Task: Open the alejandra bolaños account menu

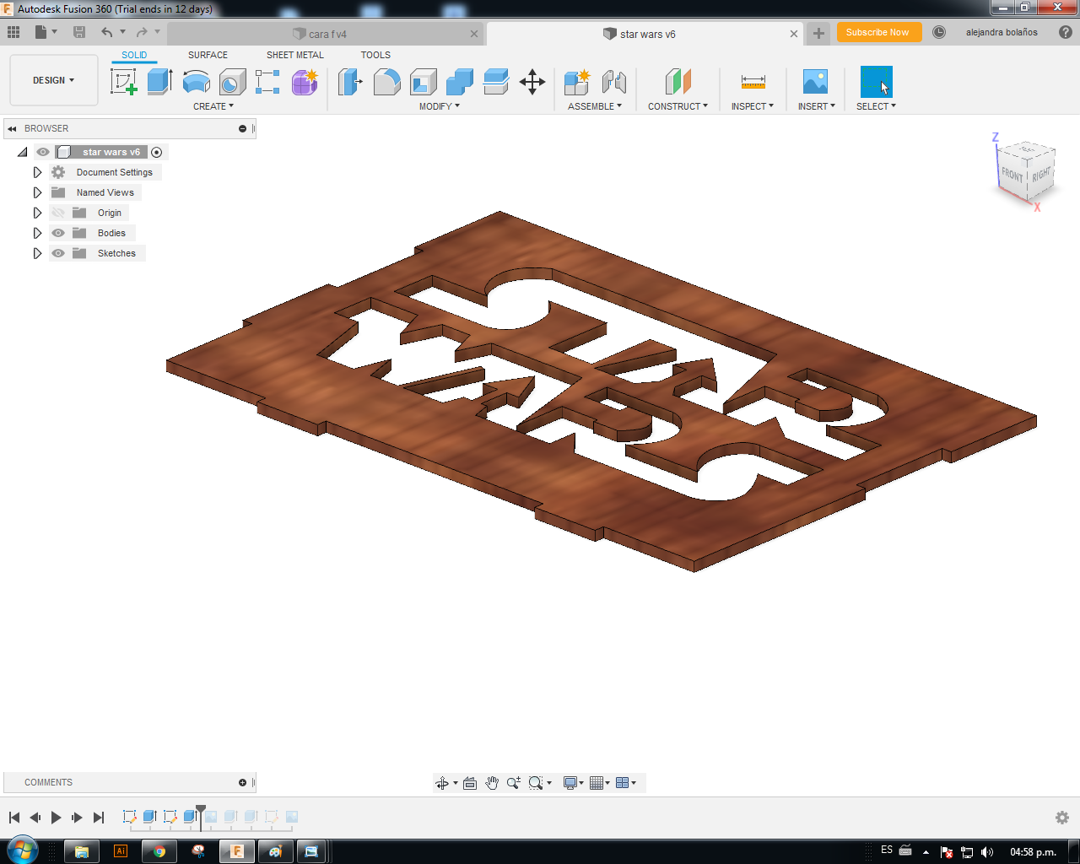Action: pyautogui.click(x=1002, y=32)
